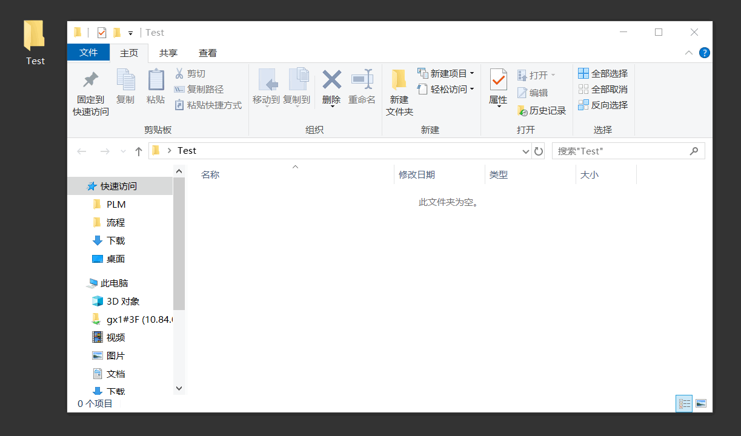The width and height of the screenshot is (741, 436).
Task: Click the Back navigation arrow
Action: tap(82, 151)
